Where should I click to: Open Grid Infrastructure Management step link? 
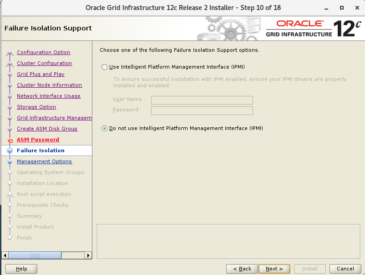tap(54, 118)
